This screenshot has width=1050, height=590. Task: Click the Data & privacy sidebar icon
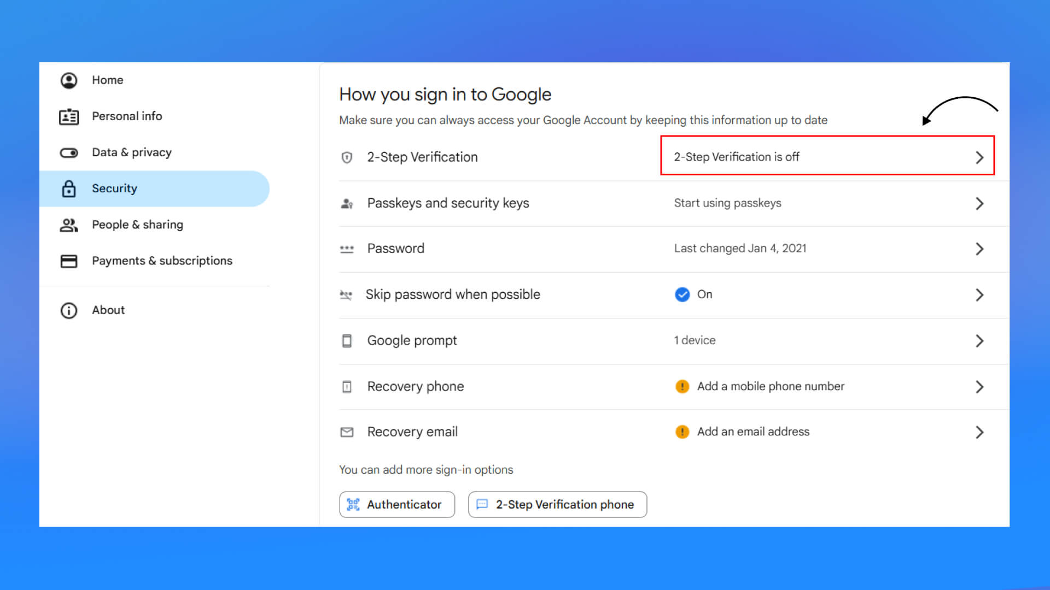pos(70,152)
